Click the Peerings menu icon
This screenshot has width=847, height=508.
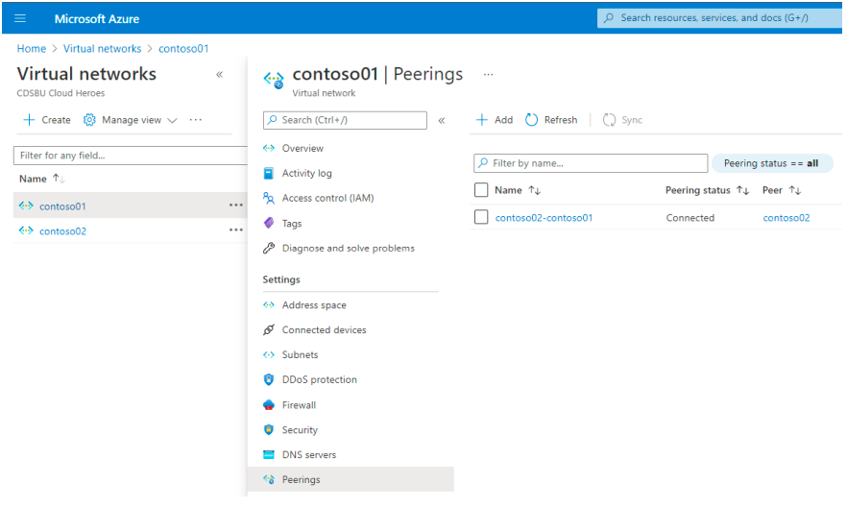coord(269,479)
